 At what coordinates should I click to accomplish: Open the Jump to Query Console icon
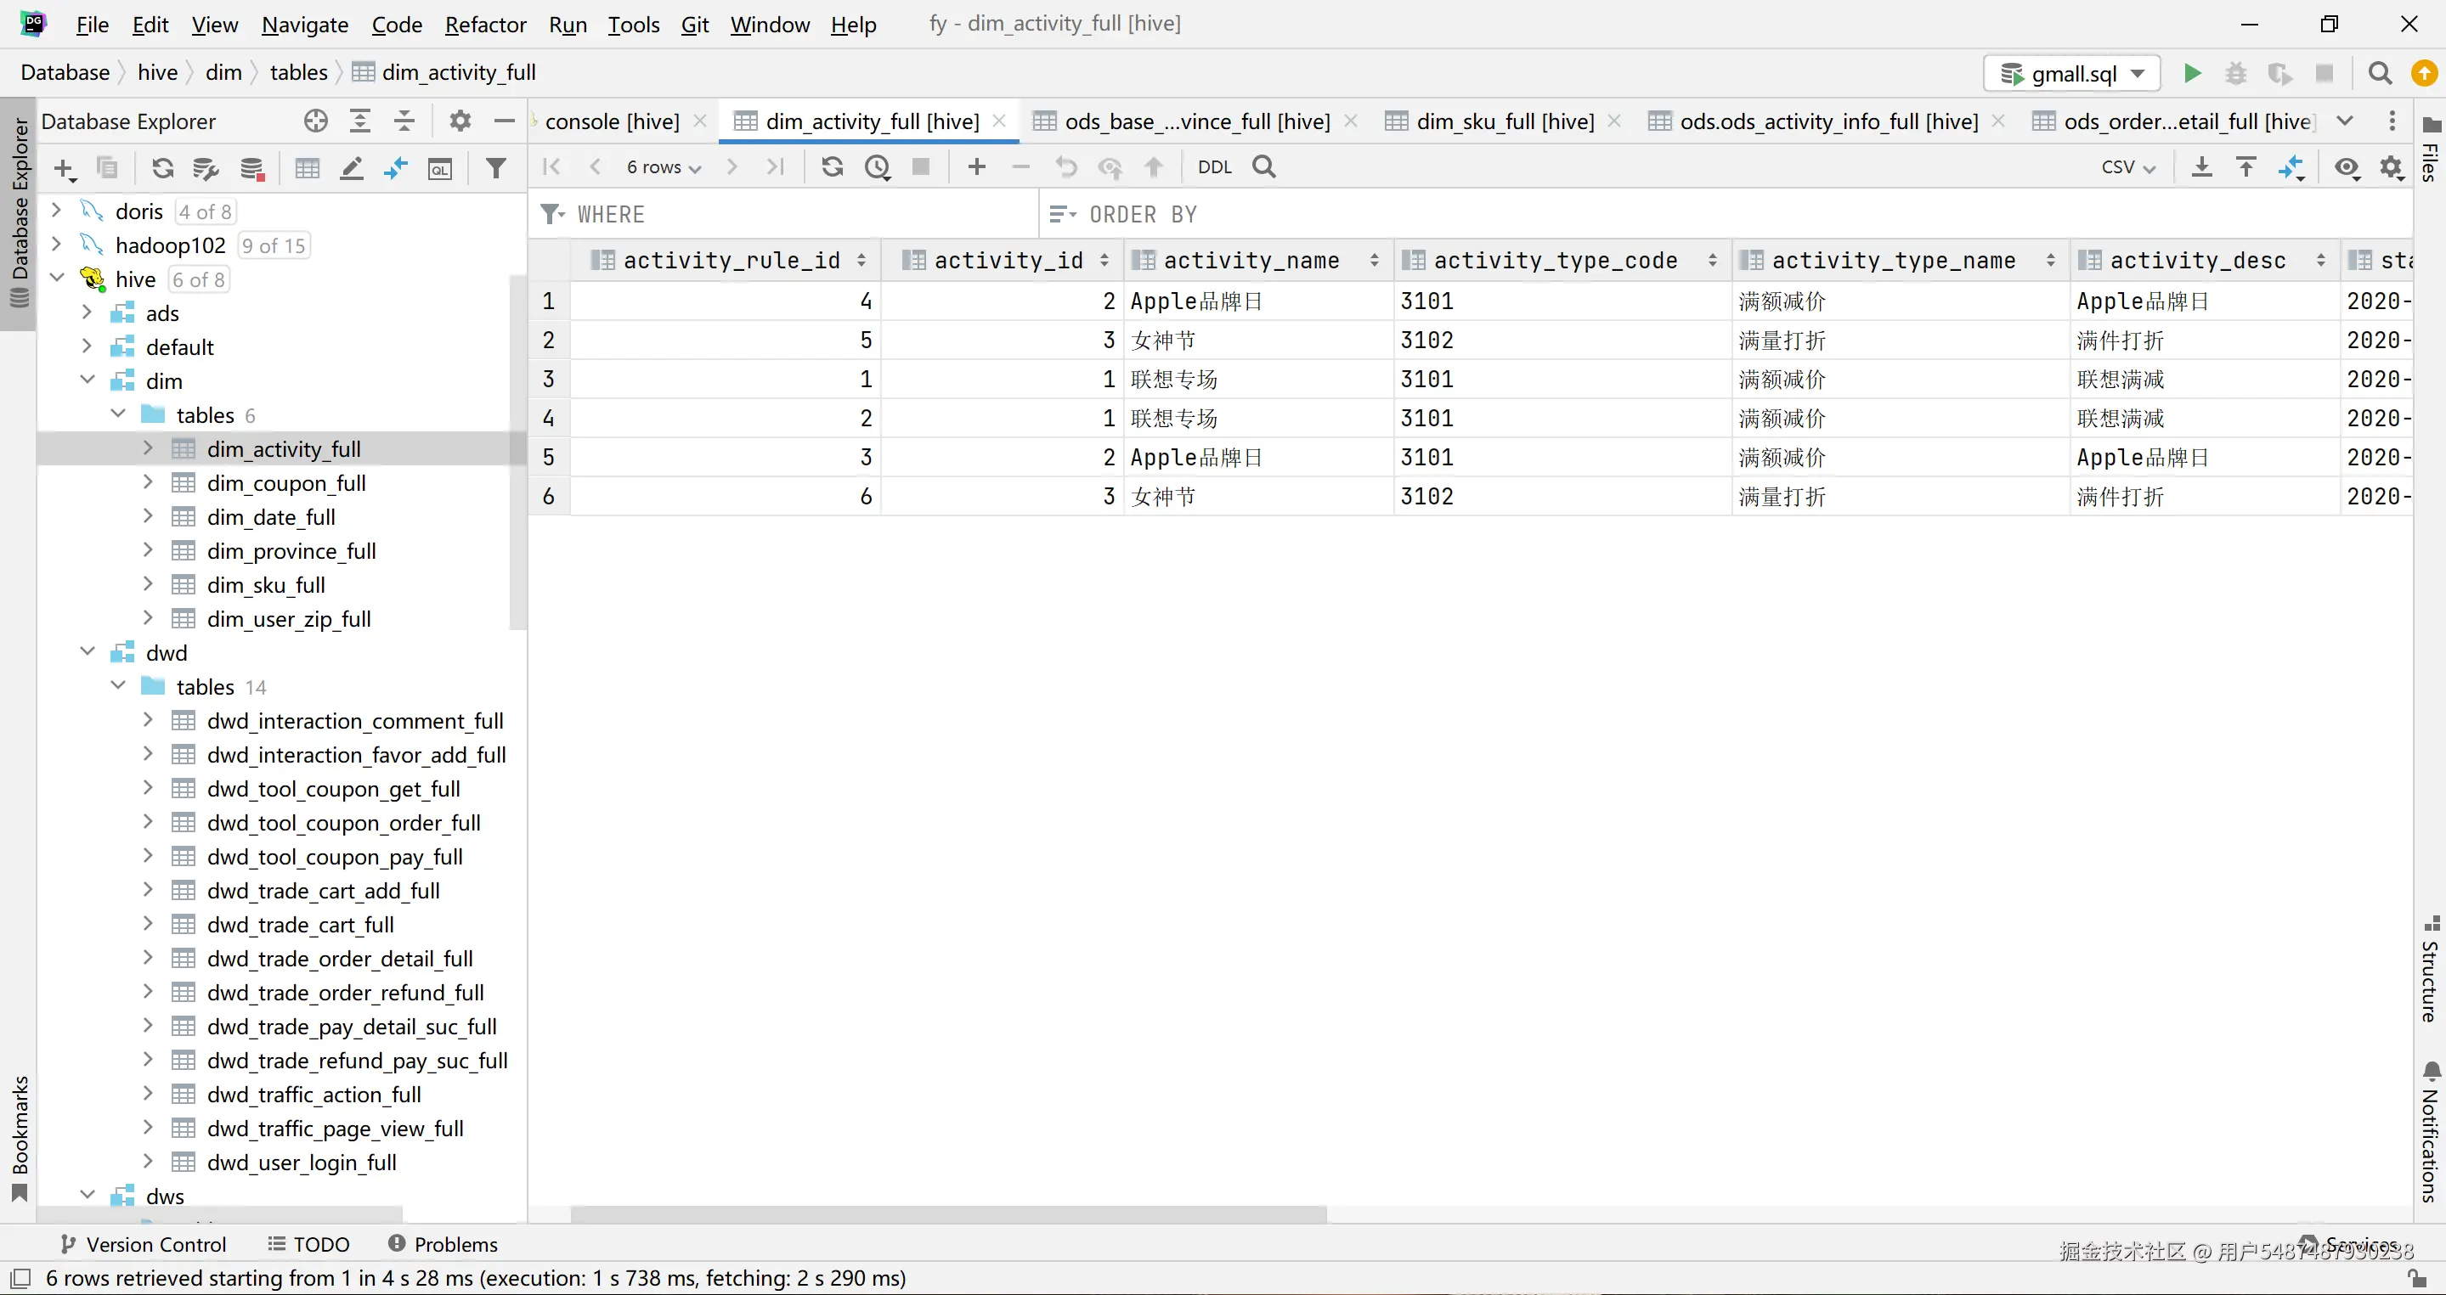pos(441,169)
